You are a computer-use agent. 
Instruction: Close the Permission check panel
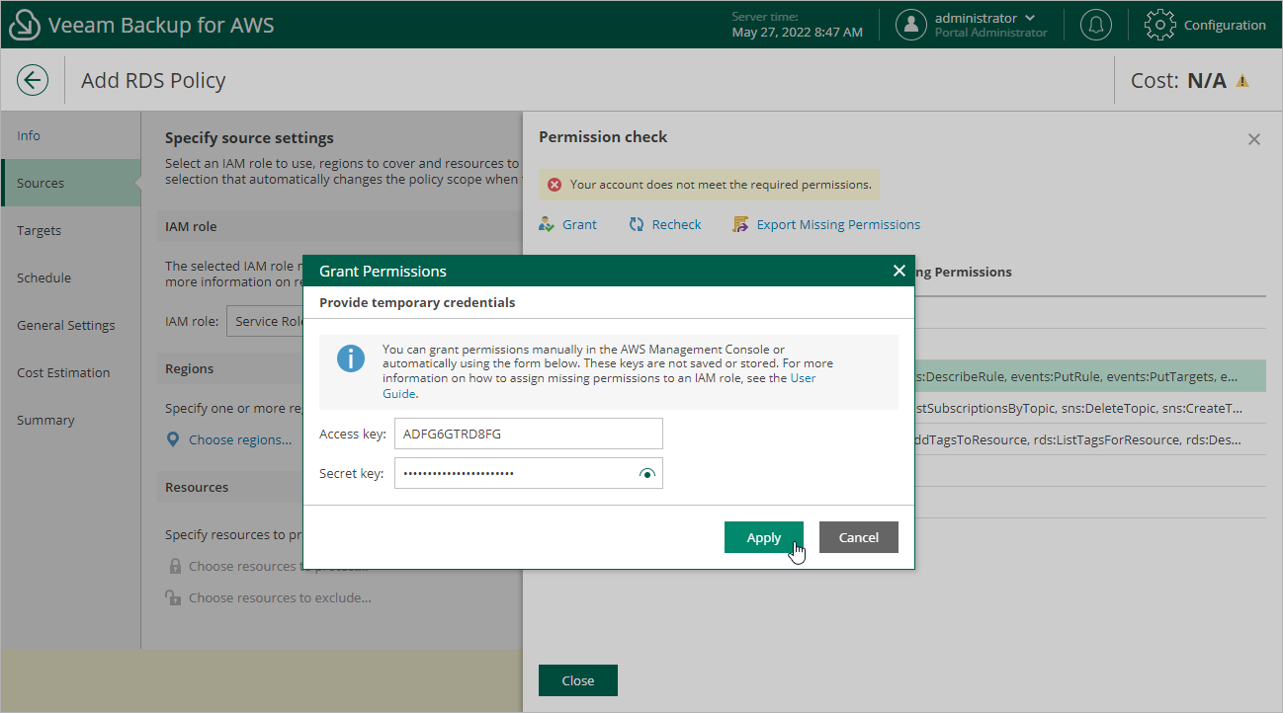(x=1253, y=139)
